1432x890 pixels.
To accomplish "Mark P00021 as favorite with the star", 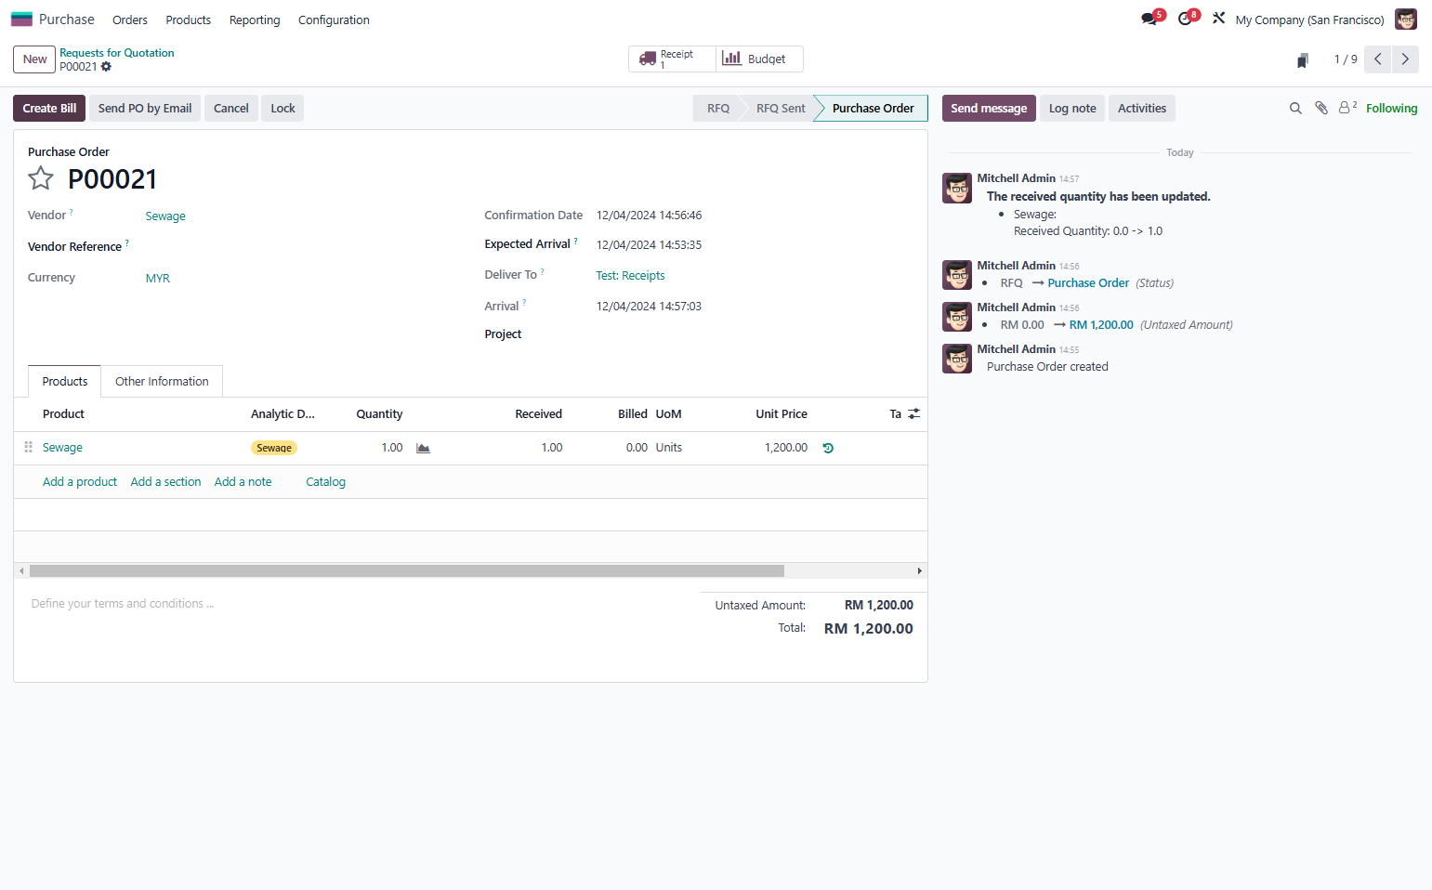I will coord(41,177).
